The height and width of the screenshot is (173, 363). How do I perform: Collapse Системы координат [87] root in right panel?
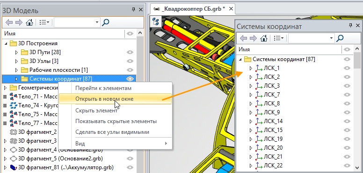240,60
